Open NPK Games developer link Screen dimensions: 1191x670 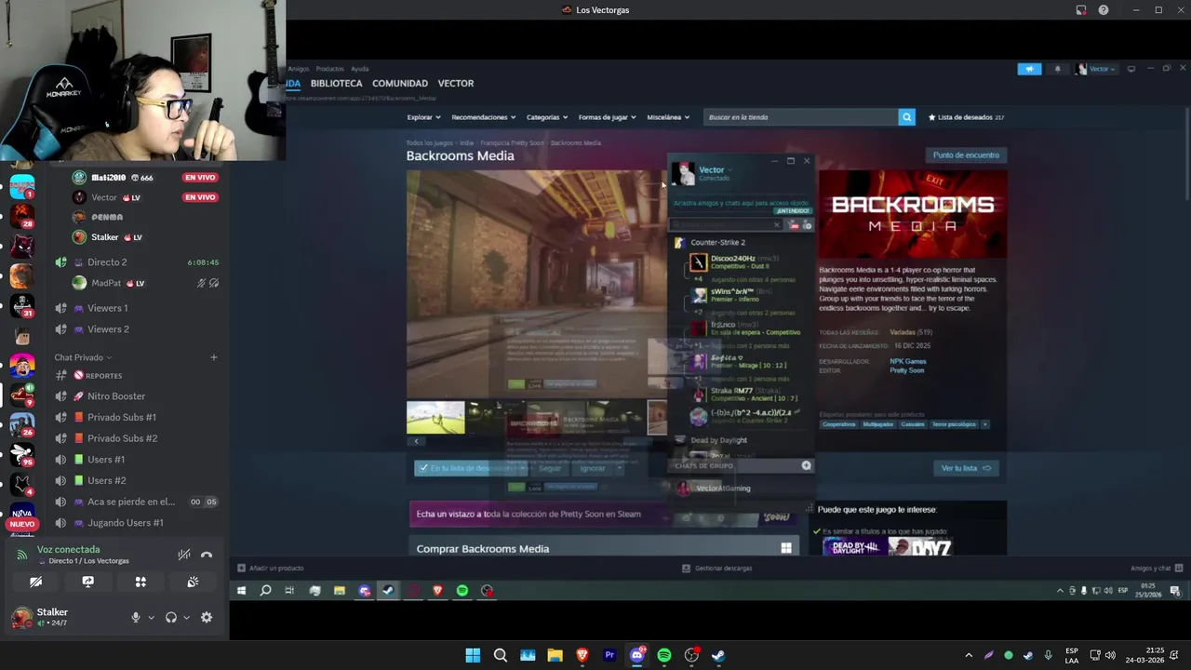[907, 361]
